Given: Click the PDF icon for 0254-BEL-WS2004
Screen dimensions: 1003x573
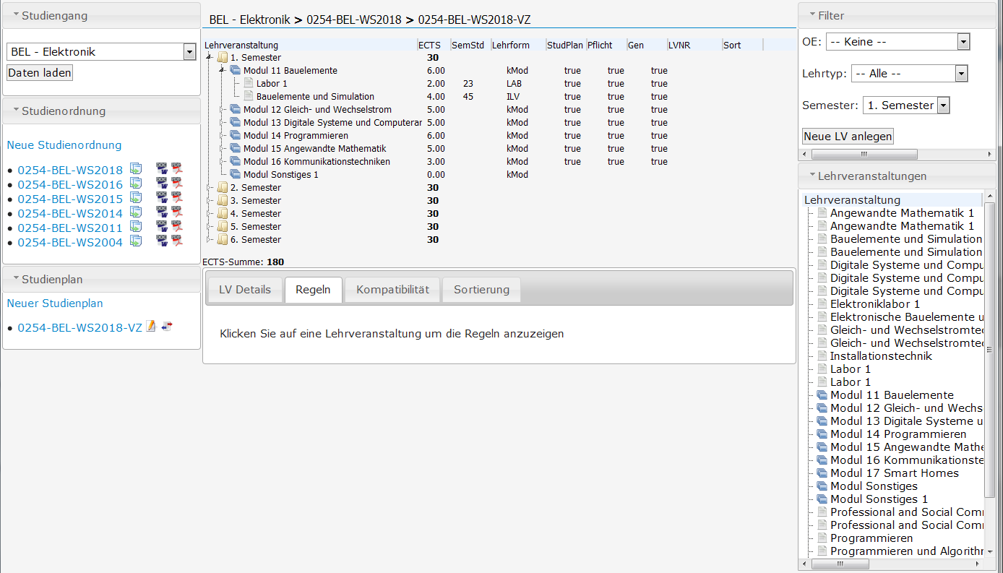Looking at the screenshot, I should (177, 241).
